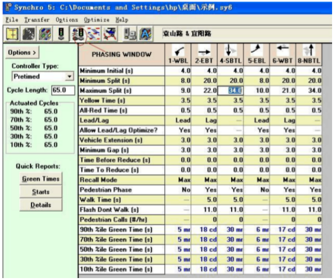Select Pedestrian Calls 0 cell for 4-SBTL
Viewport: 334px width, 280px height.
click(x=231, y=219)
